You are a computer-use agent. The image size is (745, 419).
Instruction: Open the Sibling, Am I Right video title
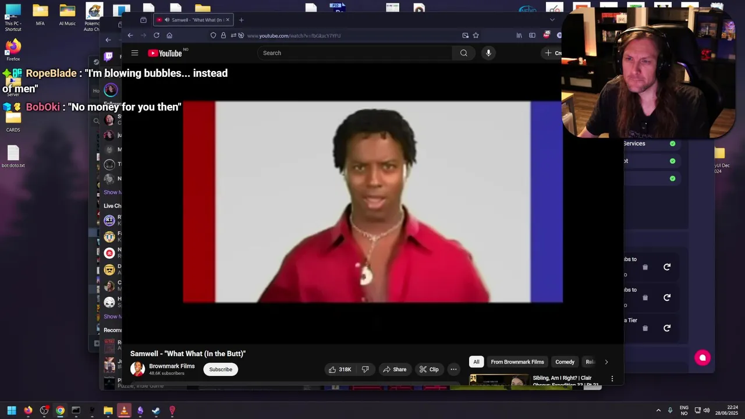[x=566, y=381]
